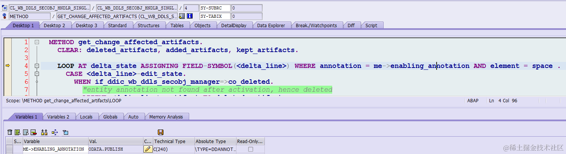Select the Variables 1 tab

pos(26,117)
